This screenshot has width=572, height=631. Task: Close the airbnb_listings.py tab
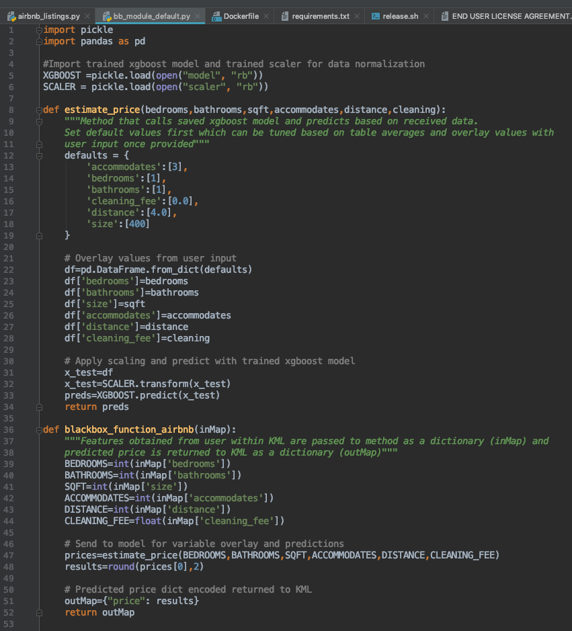point(87,15)
